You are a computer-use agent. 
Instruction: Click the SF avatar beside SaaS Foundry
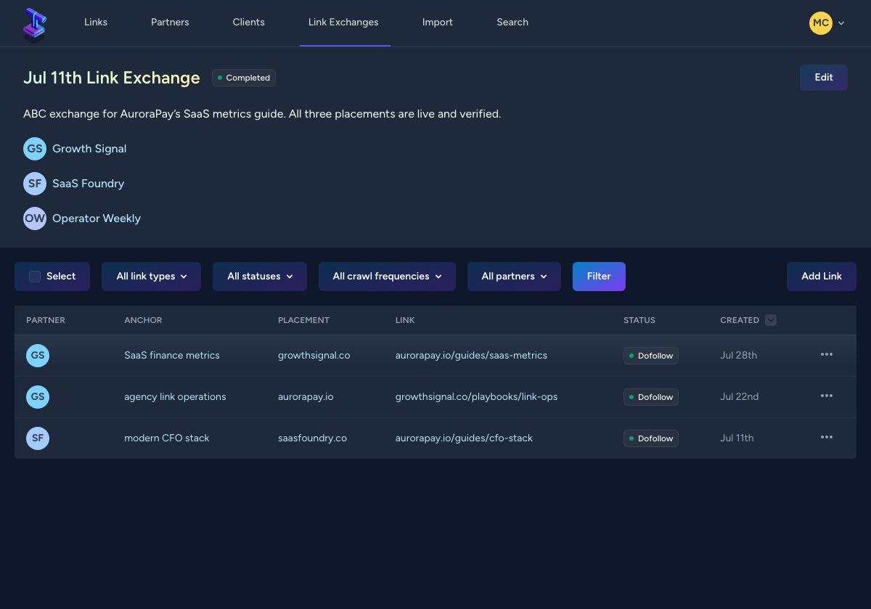[35, 184]
